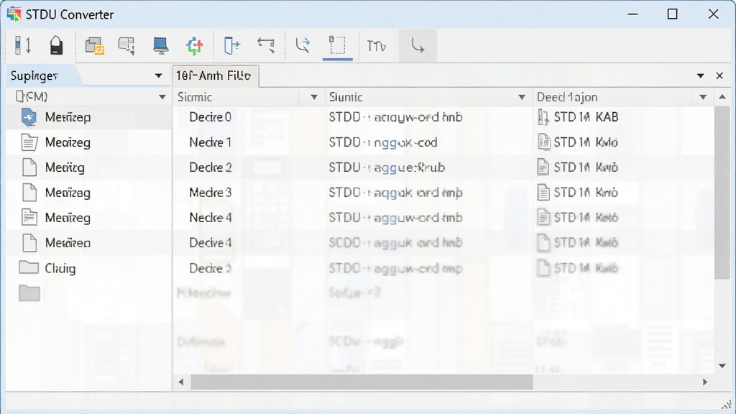Click the left-arrow swap toolbar icon
736x414 pixels.
(x=266, y=45)
